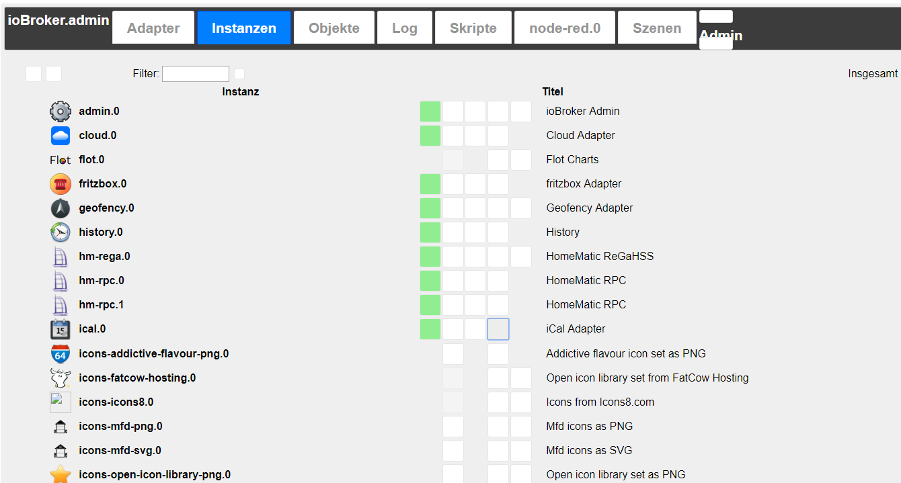Toggle green run state of hm-rega.0
This screenshot has width=901, height=483.
pos(430,257)
